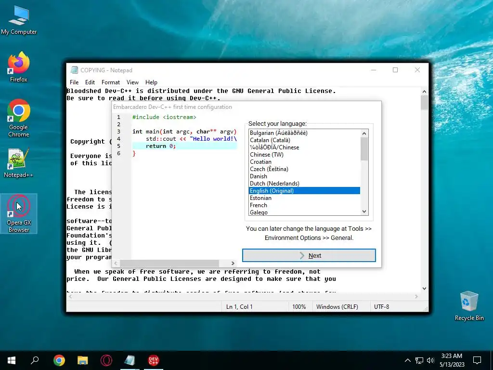This screenshot has width=493, height=370.
Task: Open the notification center icon
Action: 477,360
